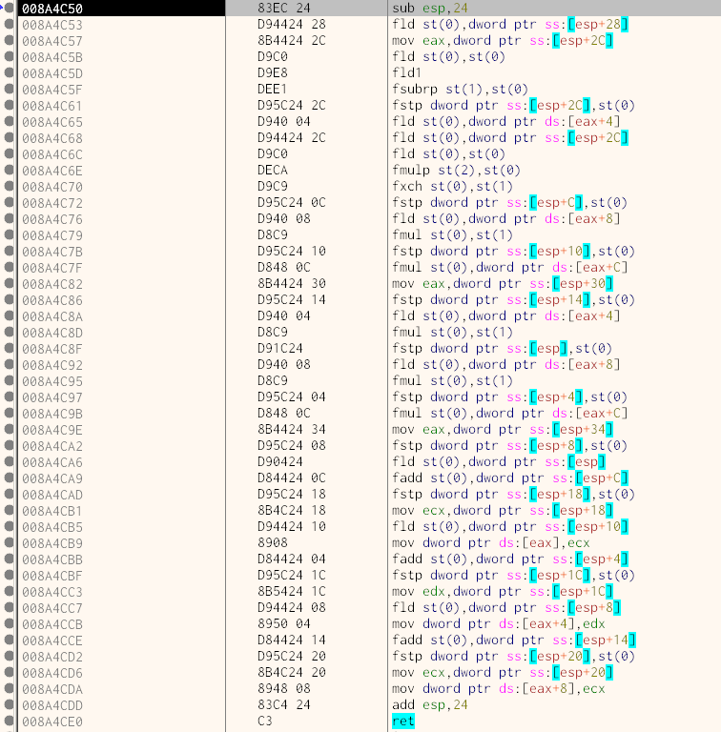Click the add esp,24 instruction

[x=430, y=704]
